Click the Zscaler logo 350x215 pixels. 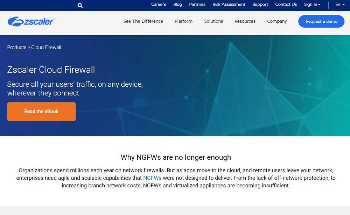point(31,21)
